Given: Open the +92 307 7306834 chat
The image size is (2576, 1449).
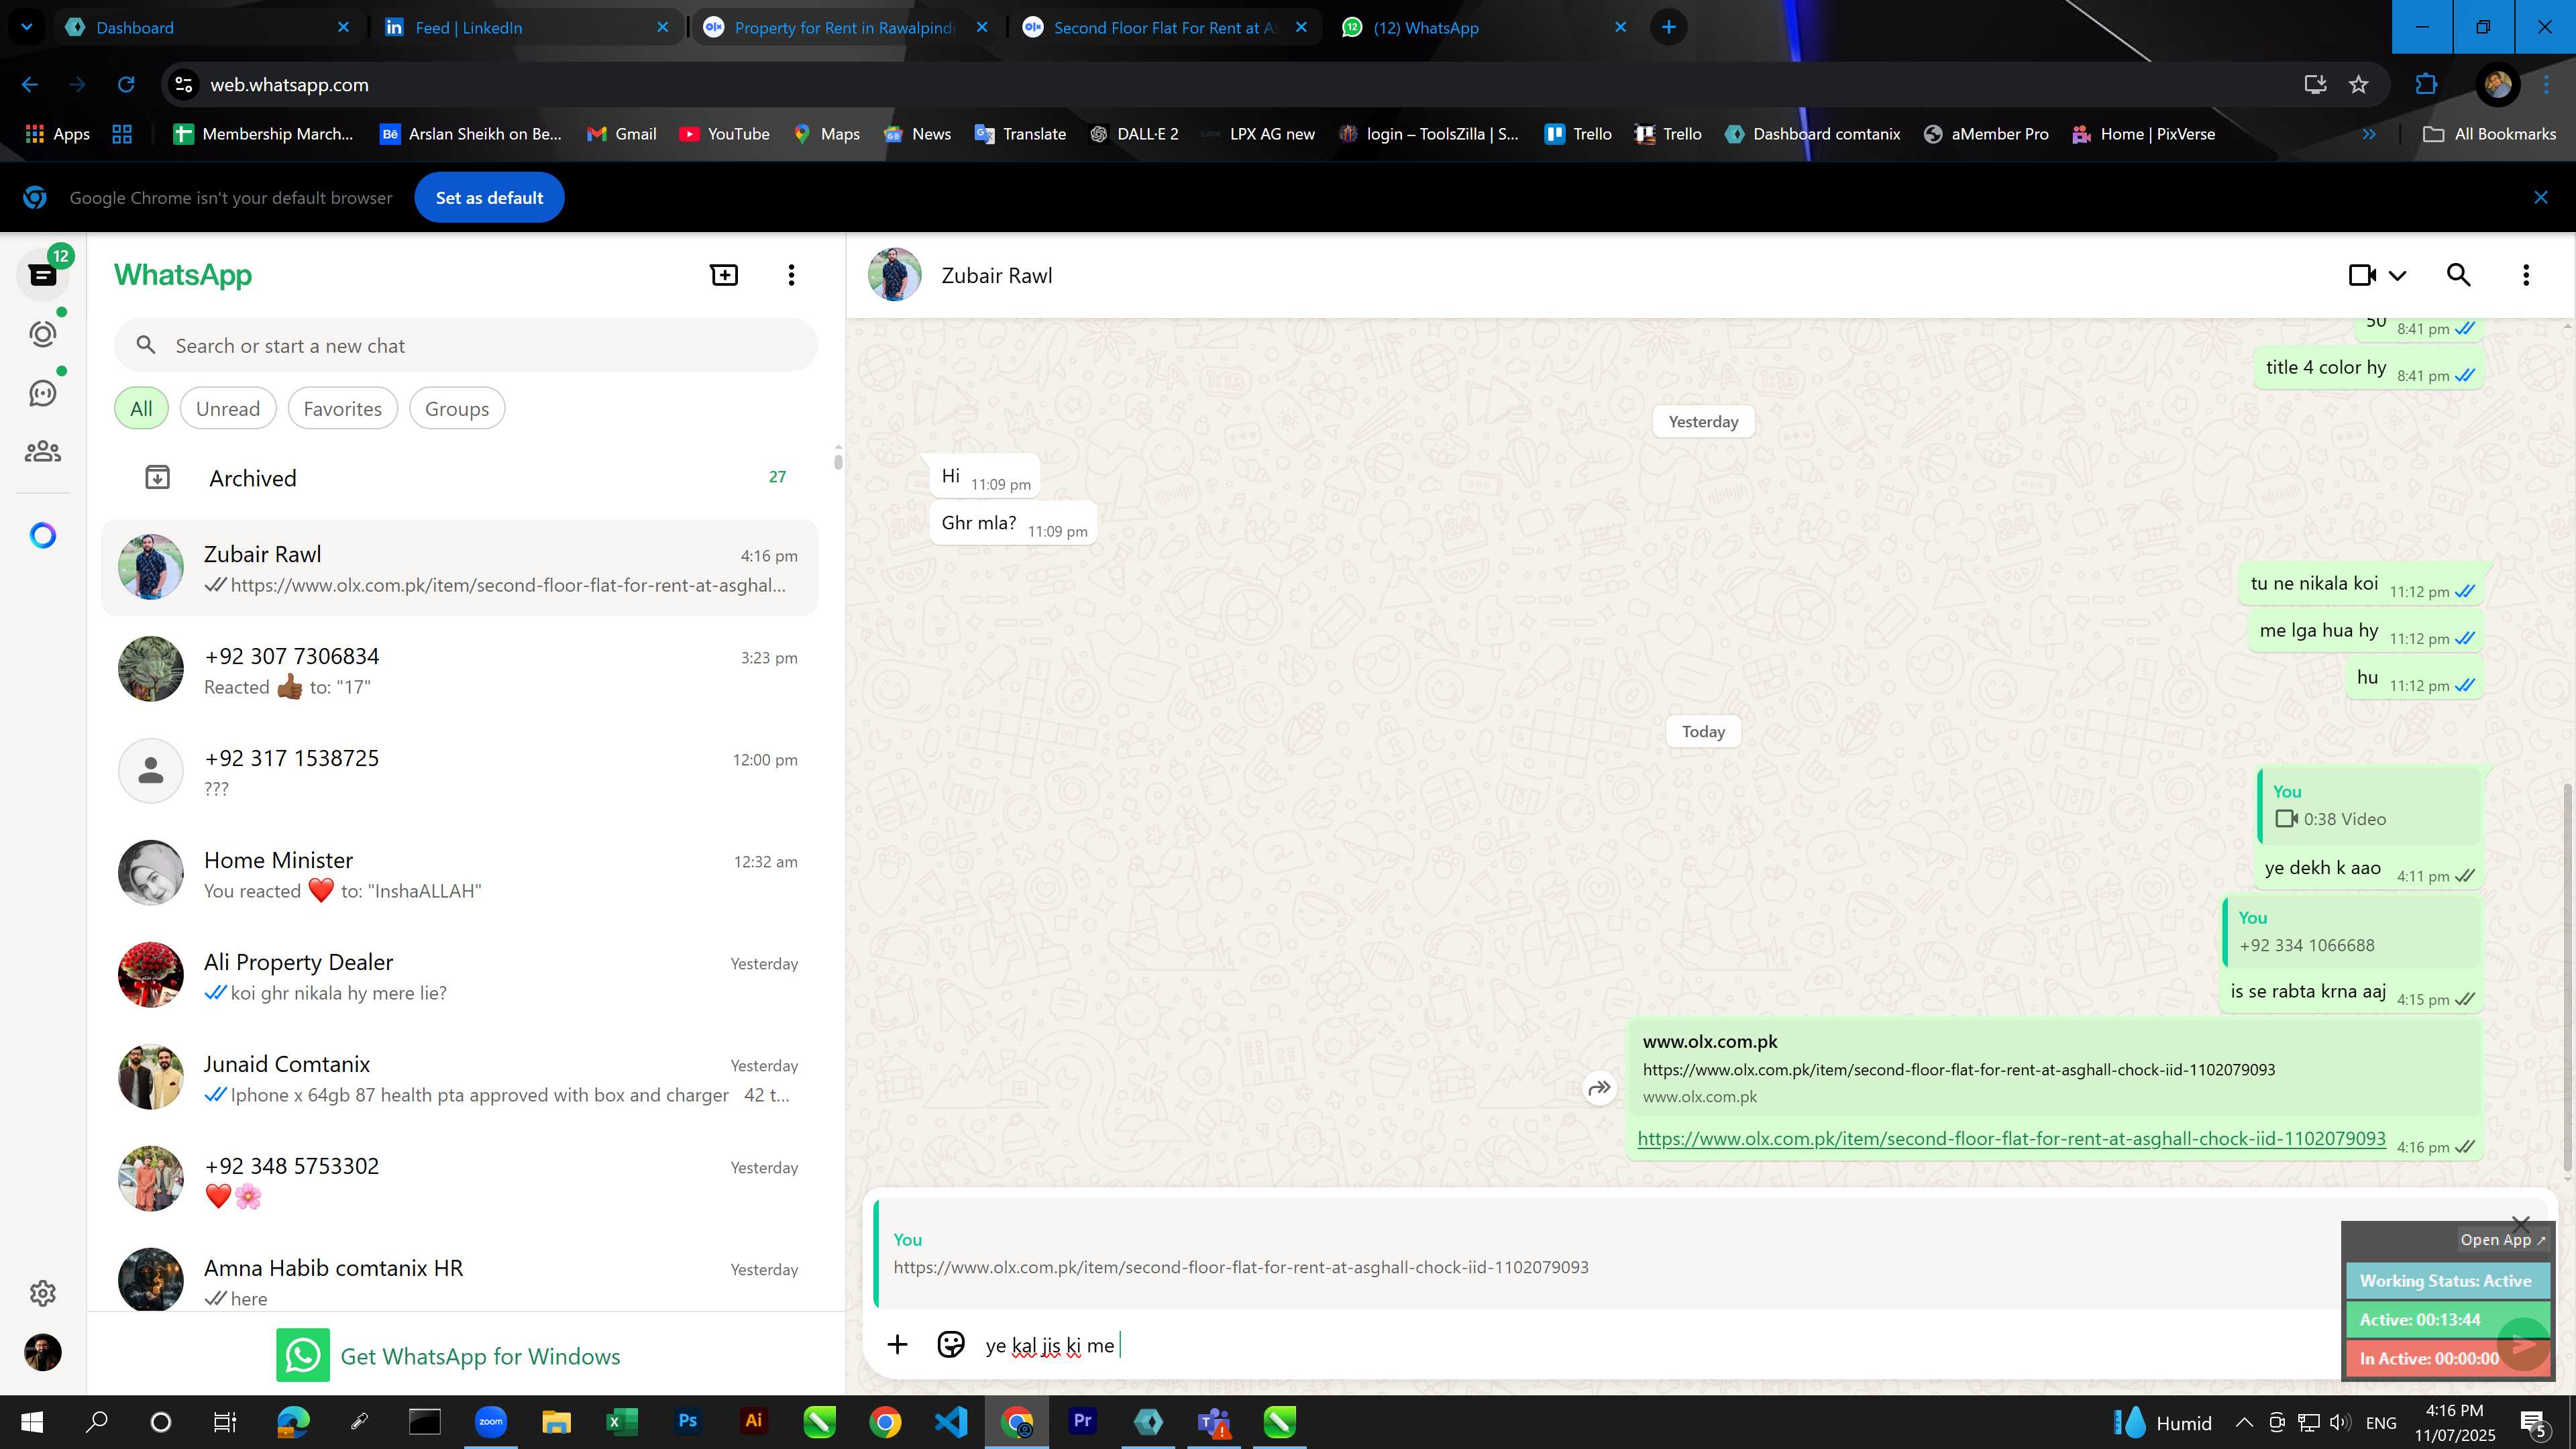Looking at the screenshot, I should coord(460,670).
